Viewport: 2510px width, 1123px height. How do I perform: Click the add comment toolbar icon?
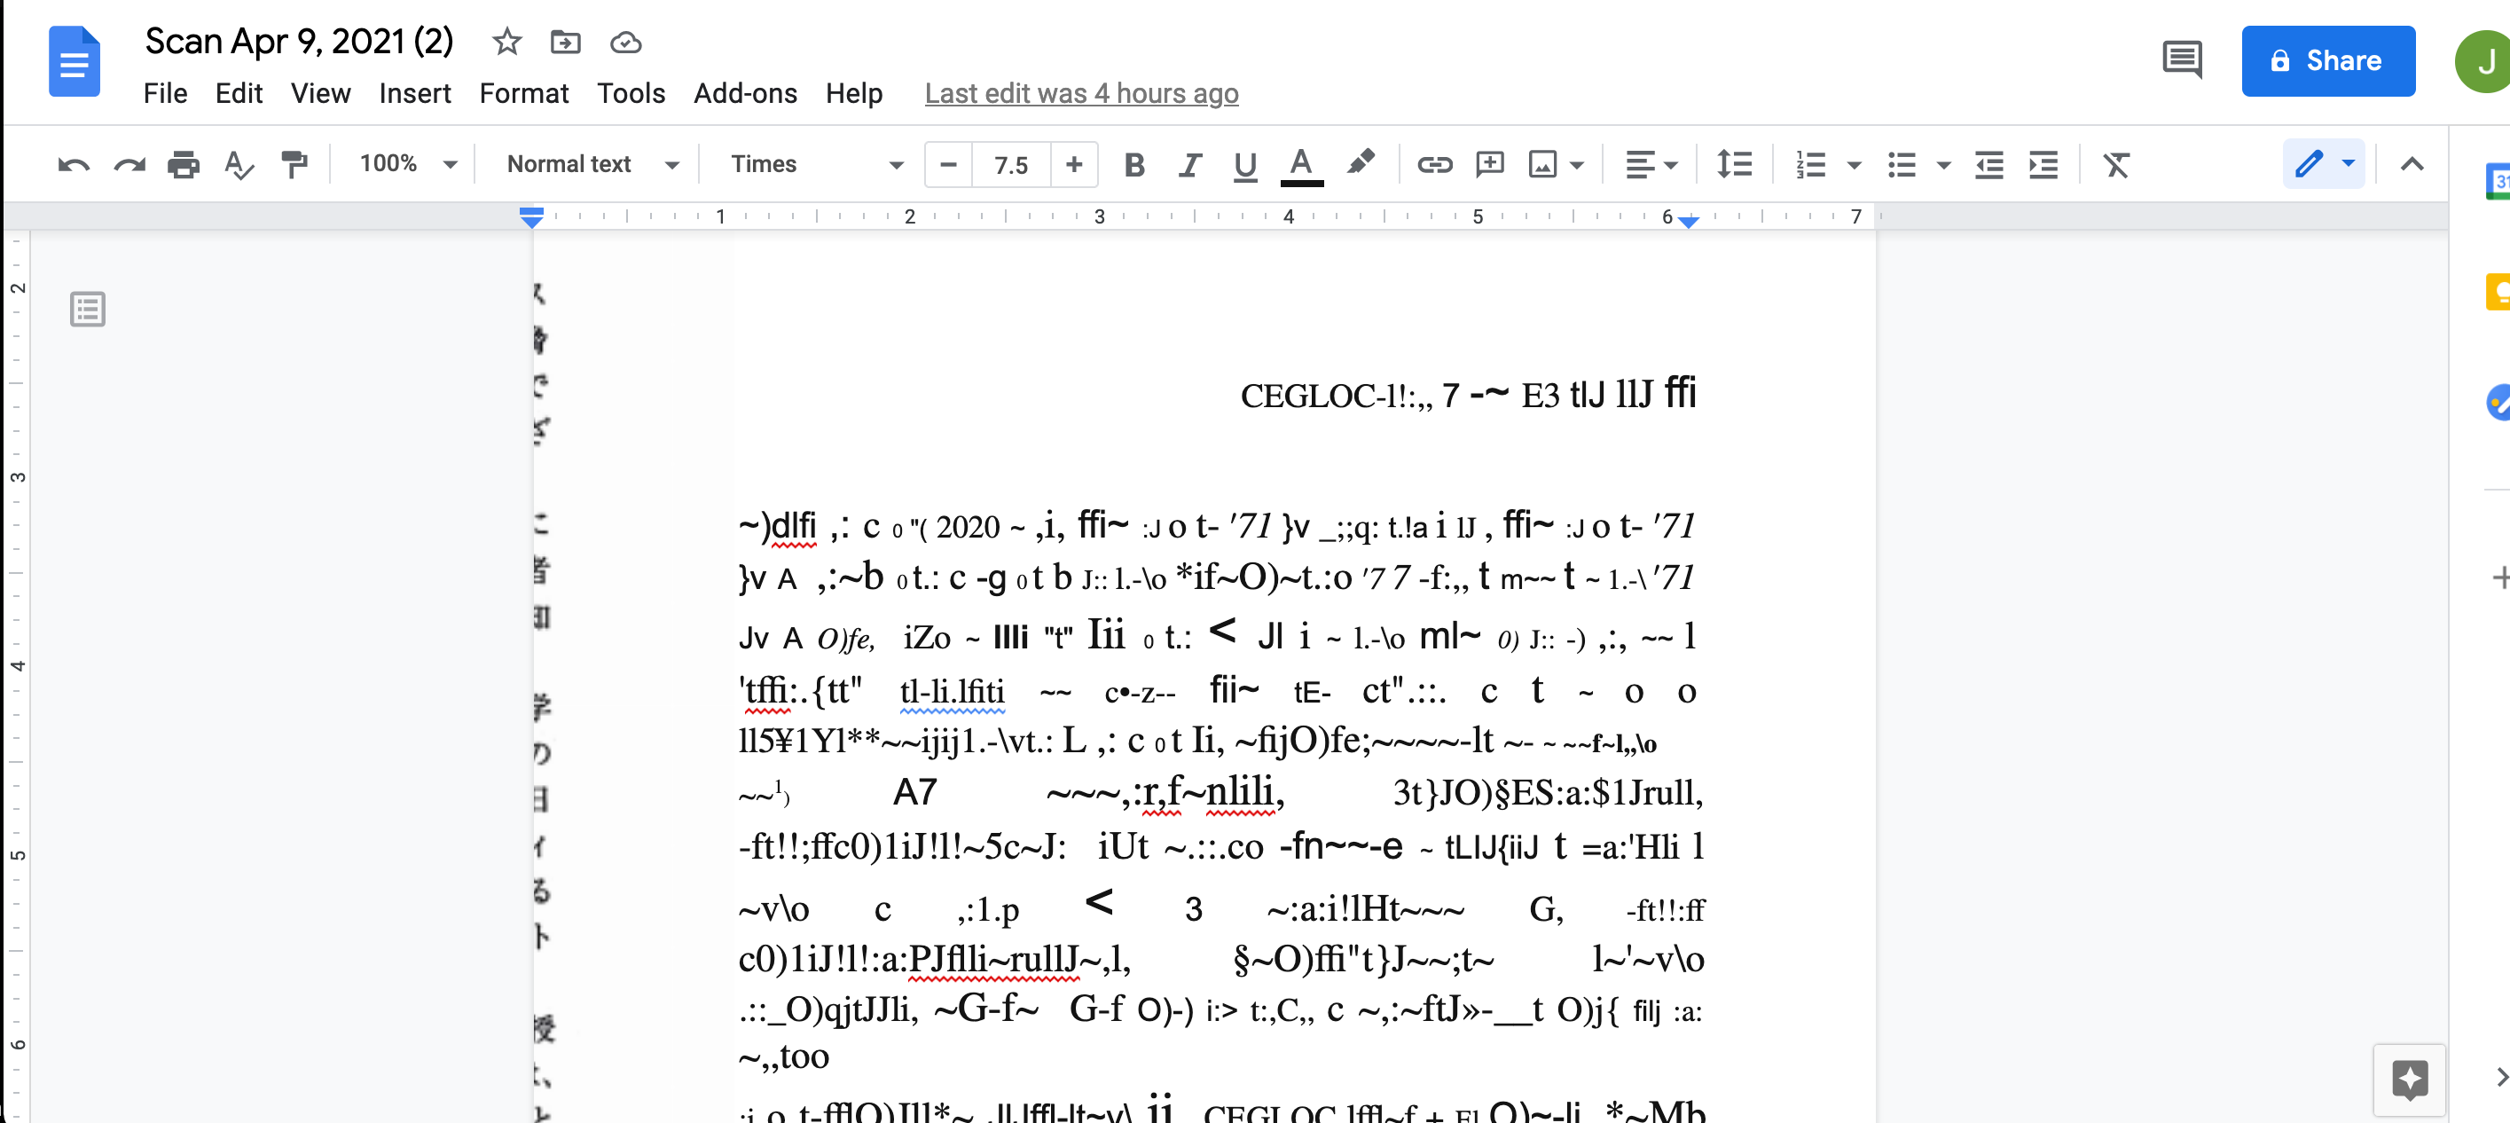(x=1490, y=164)
